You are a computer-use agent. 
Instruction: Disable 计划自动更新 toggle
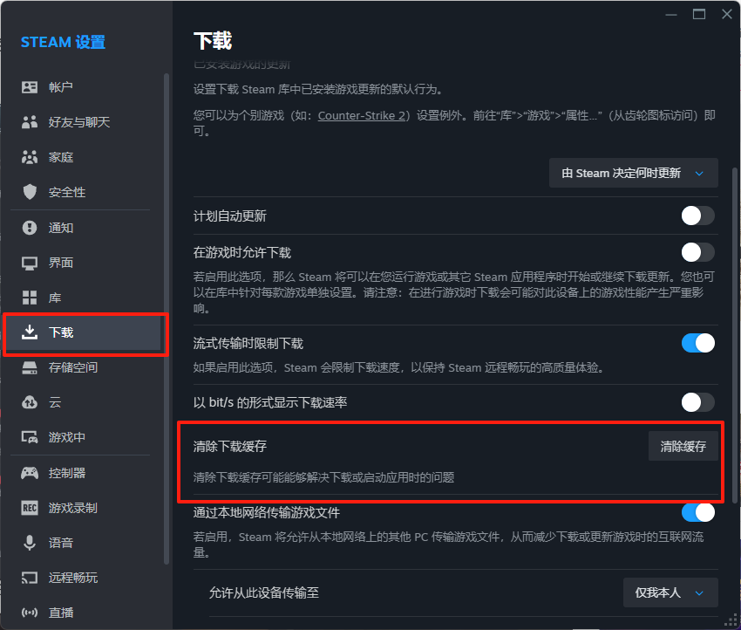[x=697, y=216]
